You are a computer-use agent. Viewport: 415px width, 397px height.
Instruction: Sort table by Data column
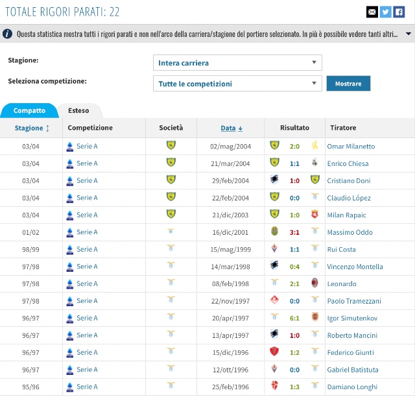pos(231,128)
